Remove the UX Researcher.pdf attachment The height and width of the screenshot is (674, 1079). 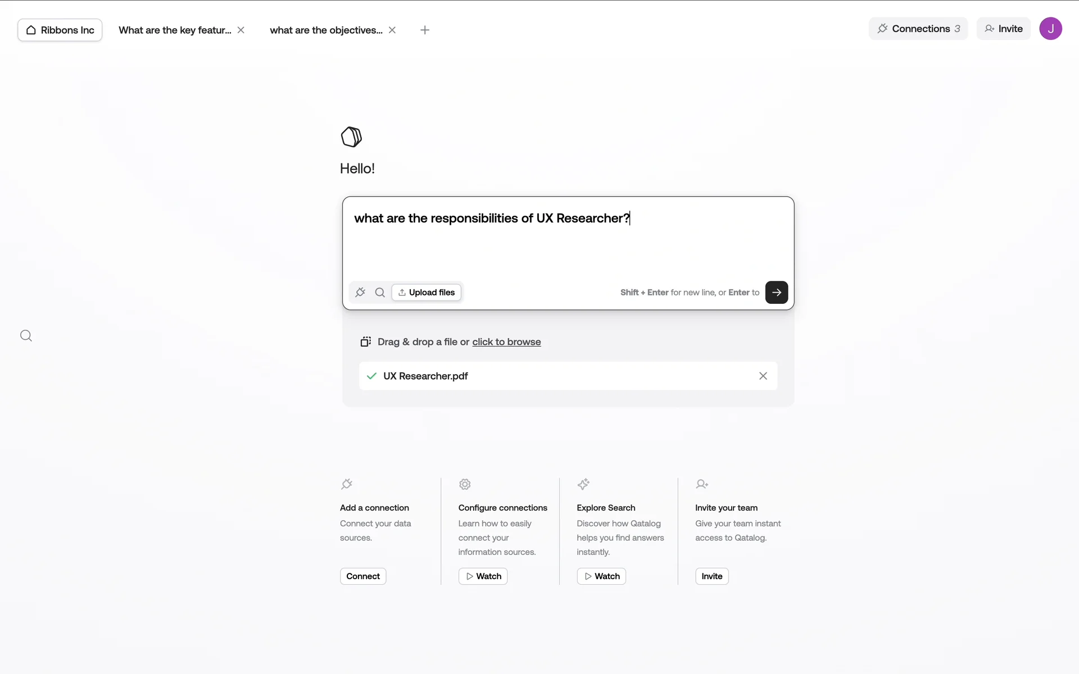pos(763,376)
